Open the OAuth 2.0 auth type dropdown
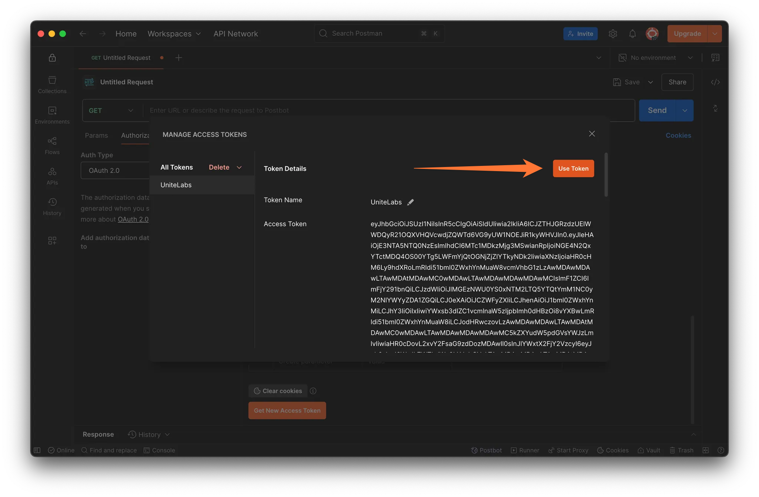Image resolution: width=759 pixels, height=497 pixels. pyautogui.click(x=115, y=170)
